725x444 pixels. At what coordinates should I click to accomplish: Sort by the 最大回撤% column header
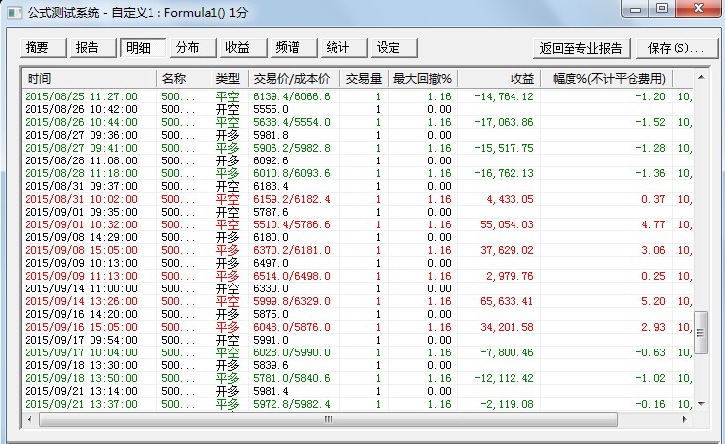click(423, 79)
